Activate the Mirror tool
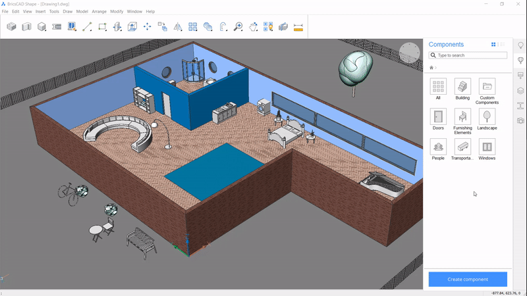The image size is (527, 296). 177,26
